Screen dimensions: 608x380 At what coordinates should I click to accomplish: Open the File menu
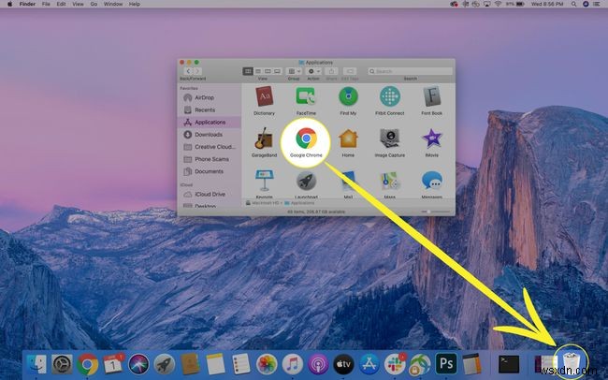[46, 4]
